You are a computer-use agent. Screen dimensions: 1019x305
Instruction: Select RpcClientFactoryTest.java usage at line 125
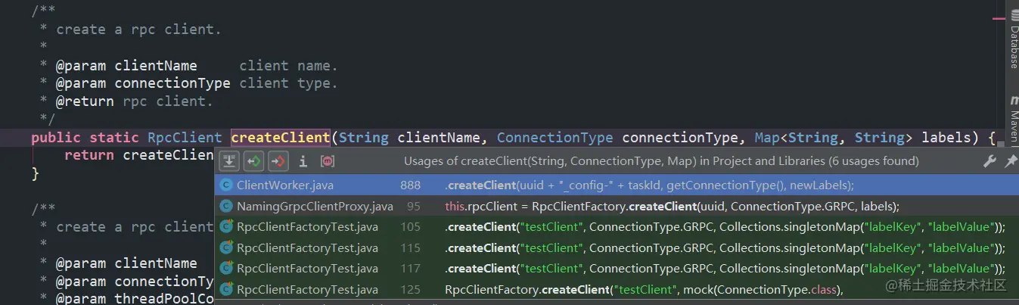click(x=617, y=289)
